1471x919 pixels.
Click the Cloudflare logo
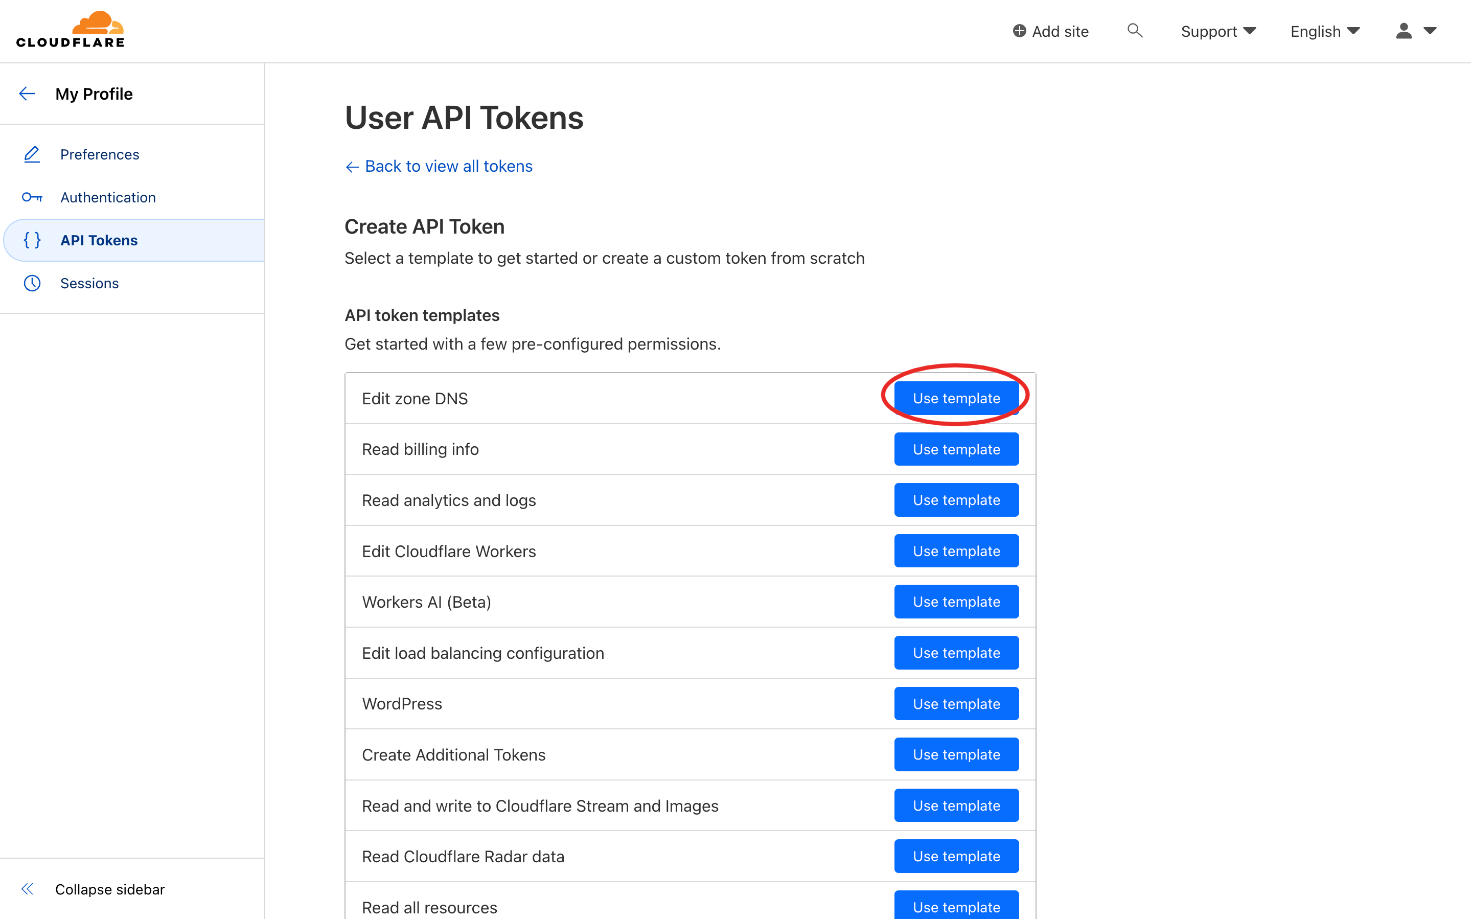pyautogui.click(x=70, y=29)
